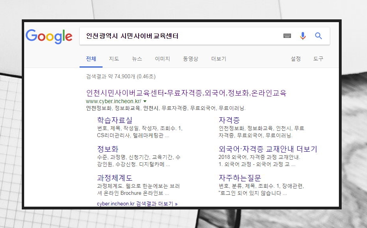Click the Google logo
The image size is (367, 228).
click(49, 36)
